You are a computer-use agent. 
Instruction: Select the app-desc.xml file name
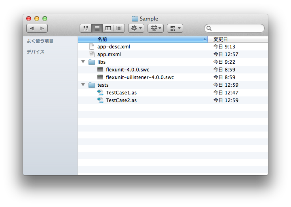tap(114, 47)
